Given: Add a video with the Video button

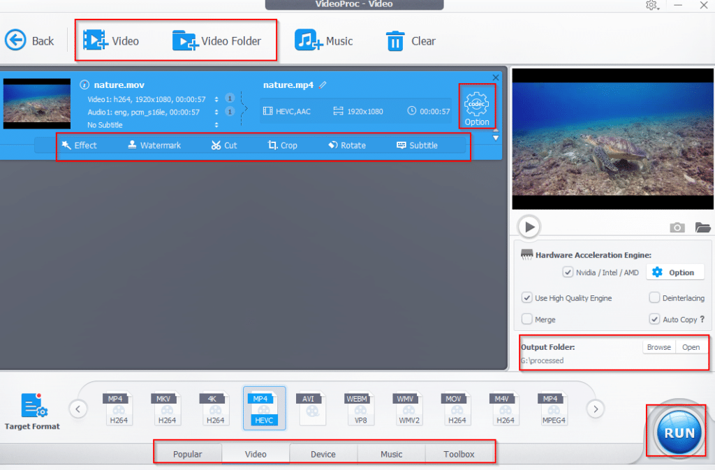Looking at the screenshot, I should point(111,41).
